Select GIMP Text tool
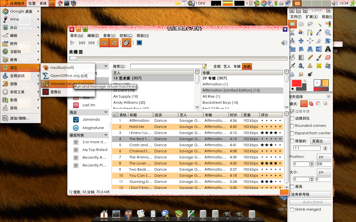Viewport: 356px width, 222px height. 328,49
